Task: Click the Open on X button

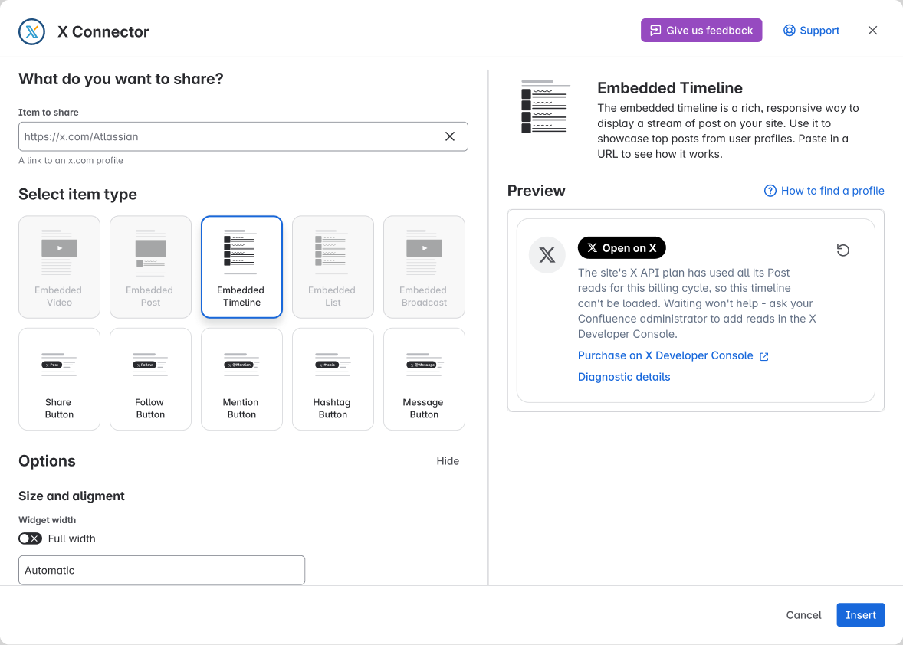Action: (622, 248)
